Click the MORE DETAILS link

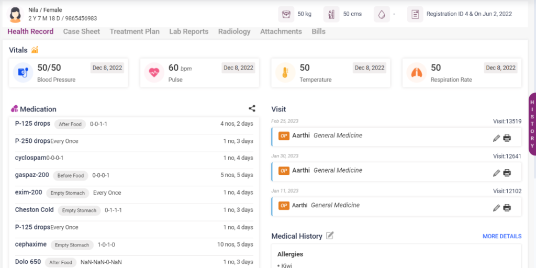click(x=501, y=237)
